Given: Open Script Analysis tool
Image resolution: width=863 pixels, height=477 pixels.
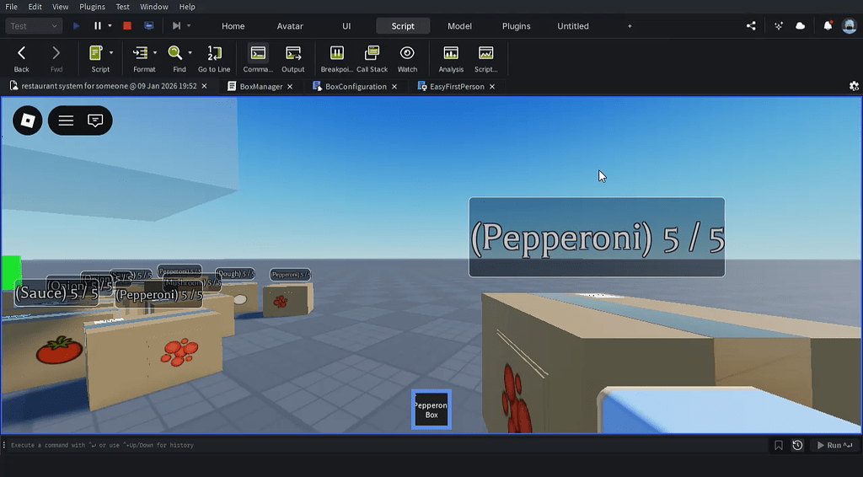Looking at the screenshot, I should point(451,58).
